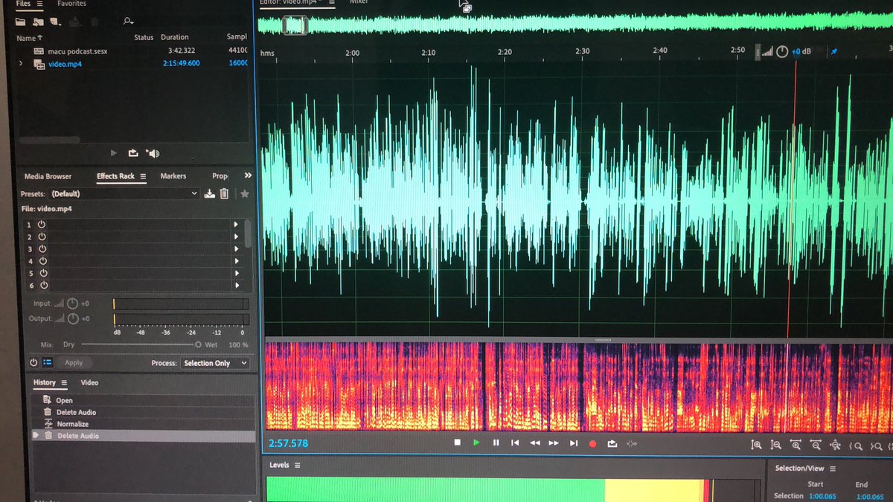The width and height of the screenshot is (893, 502).
Task: Click the Skip Selection transport icon
Action: [632, 443]
